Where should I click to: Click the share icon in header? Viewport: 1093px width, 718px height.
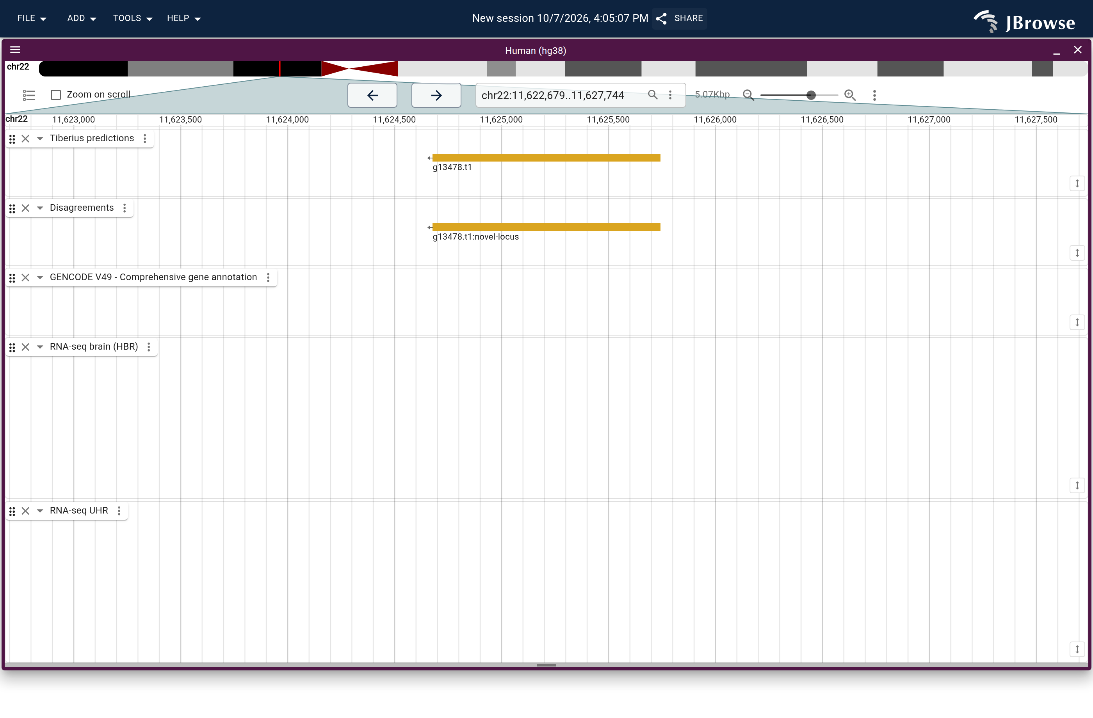point(661,18)
